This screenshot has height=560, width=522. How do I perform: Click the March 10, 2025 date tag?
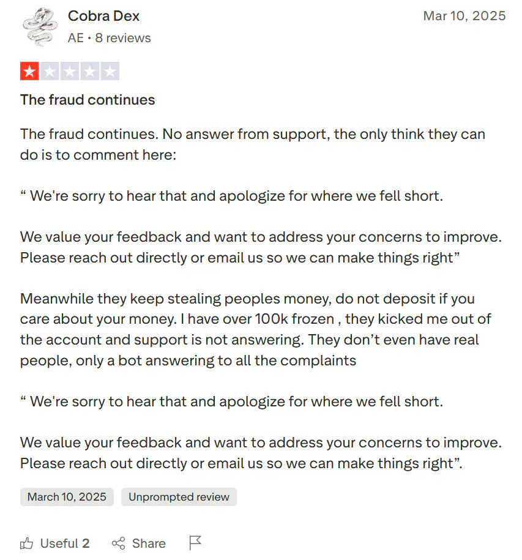67,497
